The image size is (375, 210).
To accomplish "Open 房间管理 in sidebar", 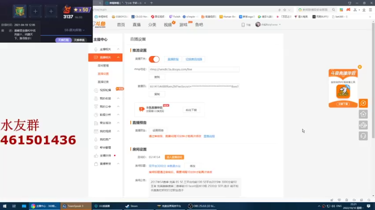I will [x=103, y=65].
